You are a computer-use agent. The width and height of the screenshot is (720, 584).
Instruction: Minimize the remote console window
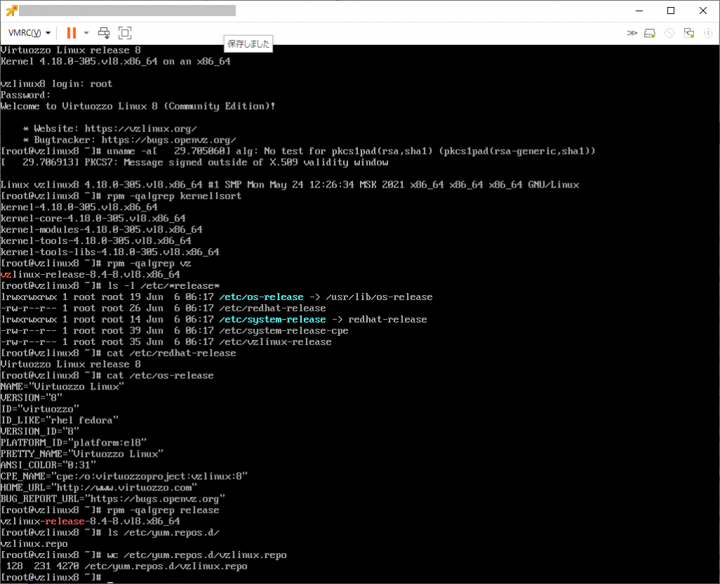click(639, 11)
